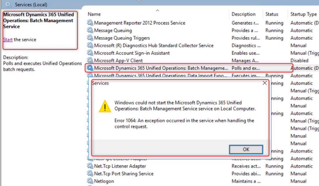
Task: Click gear icon of Diagnostics Hub Standard Collector Service
Action: click(90, 45)
